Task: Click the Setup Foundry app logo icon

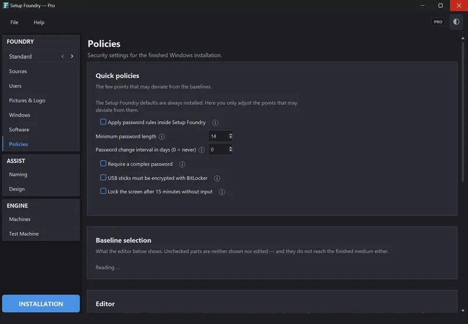Action: [x=5, y=5]
